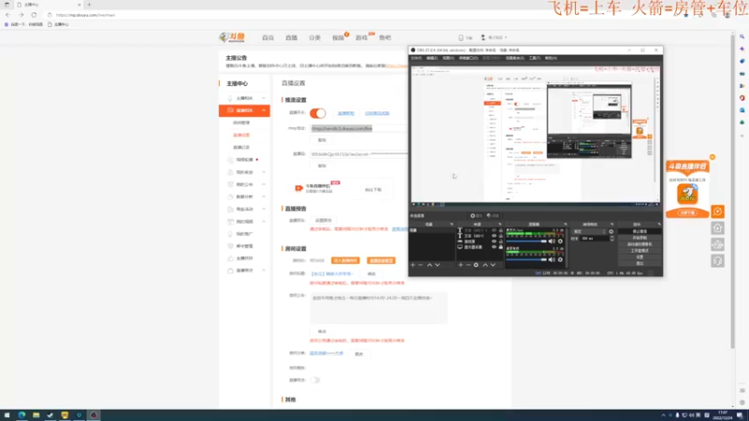
Task: Hide the second text source in OBS
Action: [x=494, y=236]
